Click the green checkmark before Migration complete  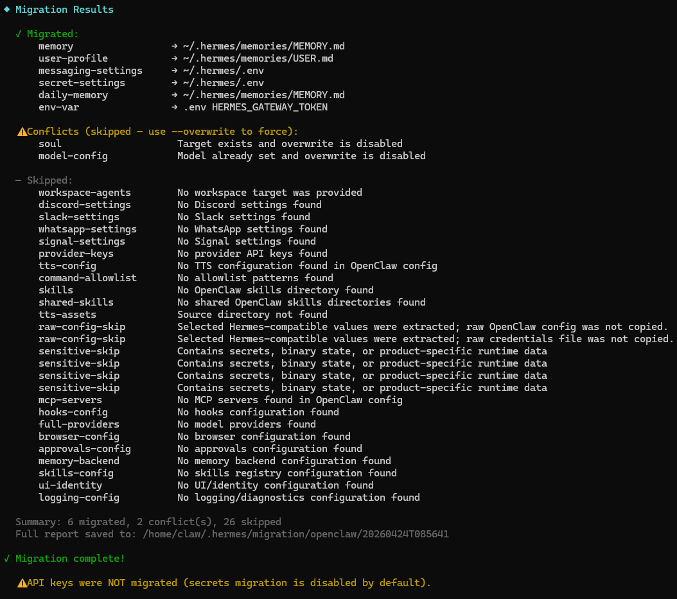(7, 559)
